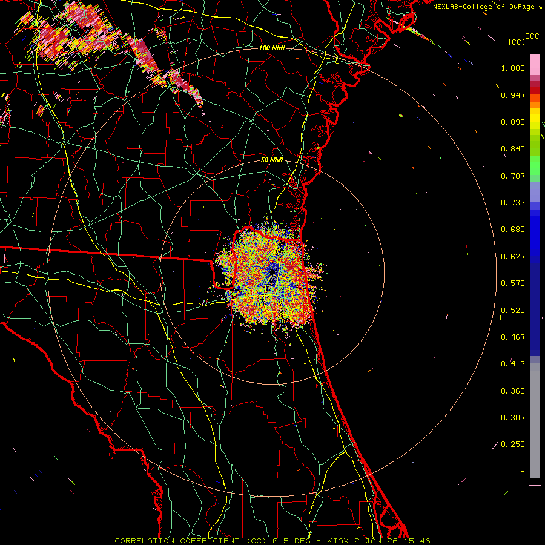Select the 0.680 legend value
The width and height of the screenshot is (545, 545).
pos(513,230)
